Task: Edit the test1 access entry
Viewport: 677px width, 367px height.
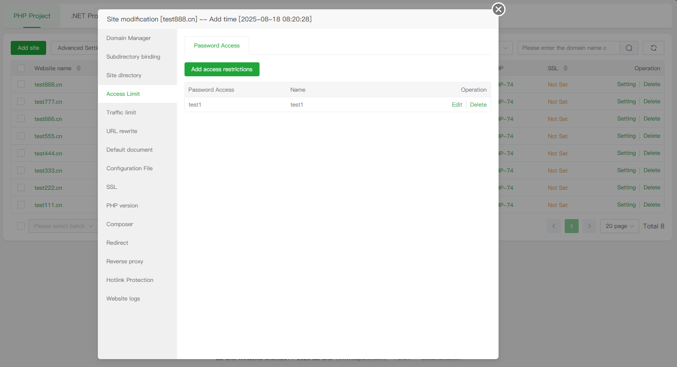Action: pos(457,105)
